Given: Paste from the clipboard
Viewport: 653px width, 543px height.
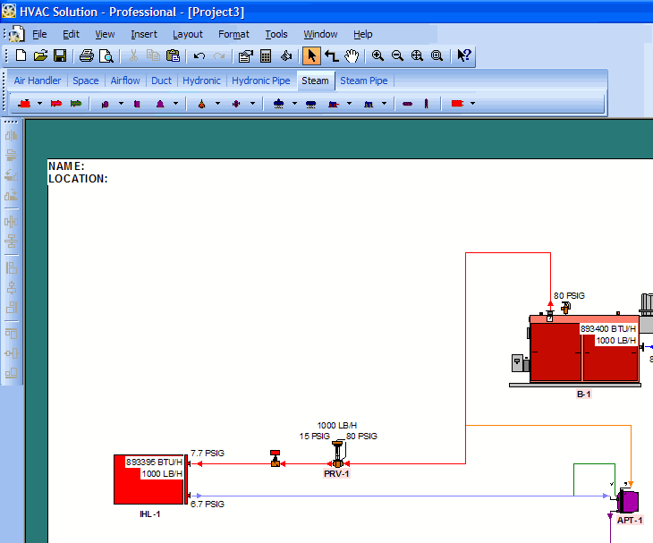Looking at the screenshot, I should (x=173, y=55).
